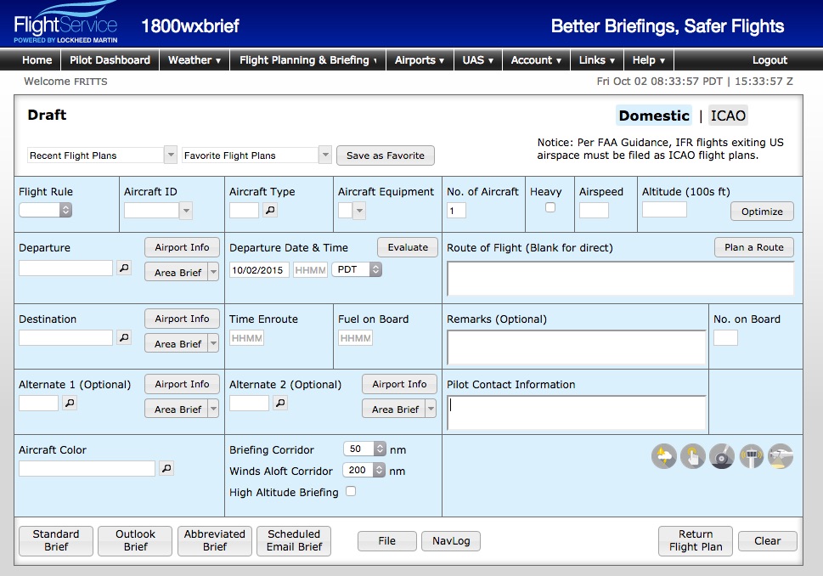823x576 pixels.
Task: Adjust the Winds Aloft Corridor stepper arrows
Action: (x=380, y=470)
